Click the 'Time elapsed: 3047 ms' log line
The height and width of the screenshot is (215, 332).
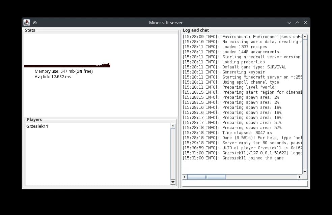(227, 133)
